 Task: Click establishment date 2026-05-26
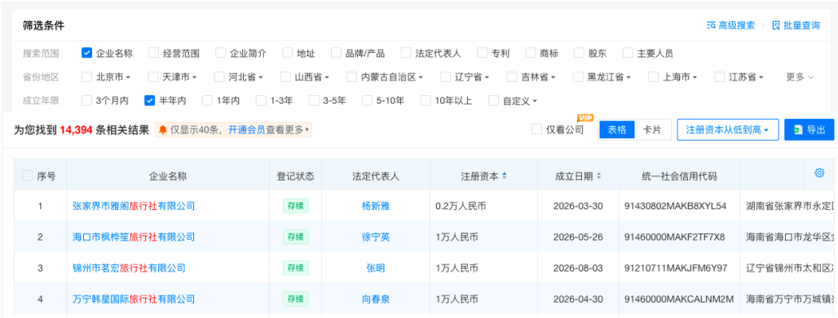coord(578,237)
